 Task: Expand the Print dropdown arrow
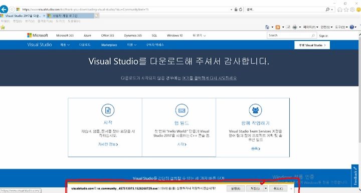coord(300,27)
